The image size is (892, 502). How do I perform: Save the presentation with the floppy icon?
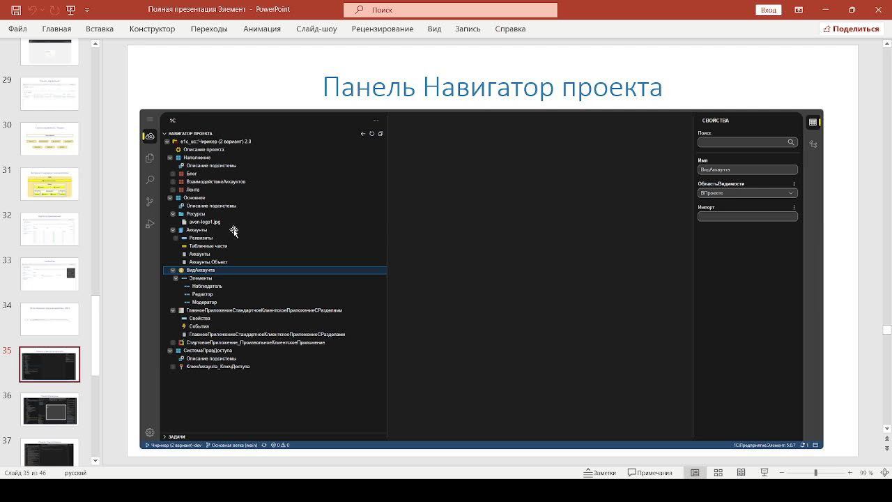coord(16,10)
